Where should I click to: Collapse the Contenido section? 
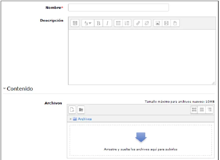(4, 88)
